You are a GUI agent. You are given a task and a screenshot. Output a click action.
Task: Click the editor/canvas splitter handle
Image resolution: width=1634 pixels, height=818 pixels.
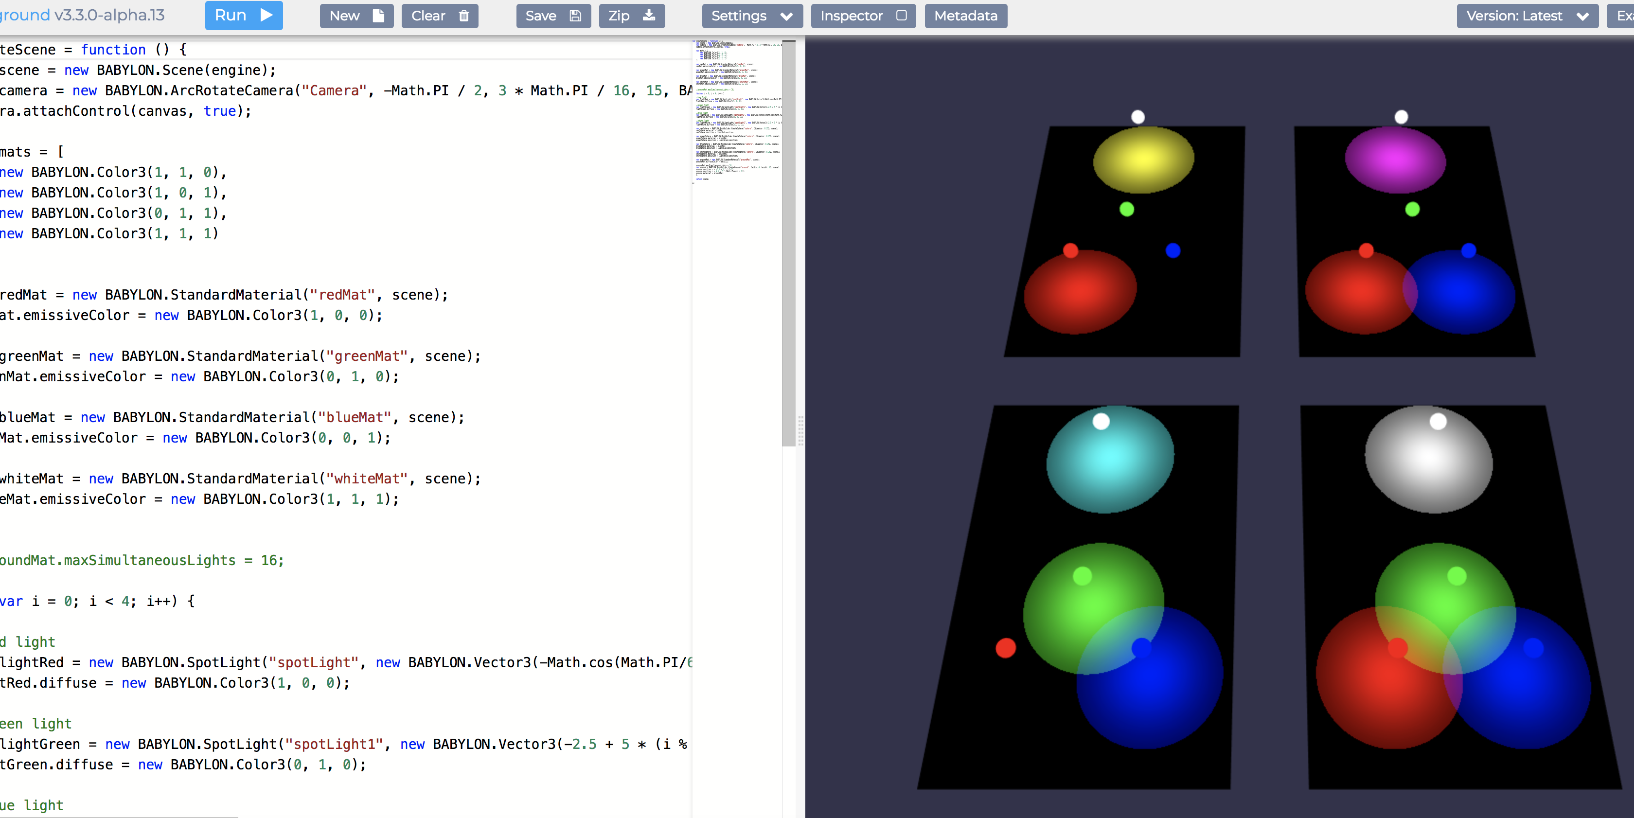[800, 431]
